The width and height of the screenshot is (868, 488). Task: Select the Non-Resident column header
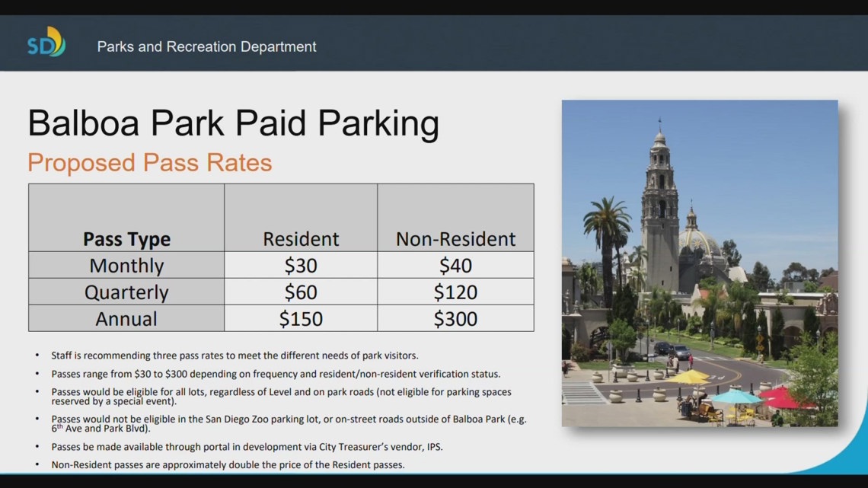(455, 238)
